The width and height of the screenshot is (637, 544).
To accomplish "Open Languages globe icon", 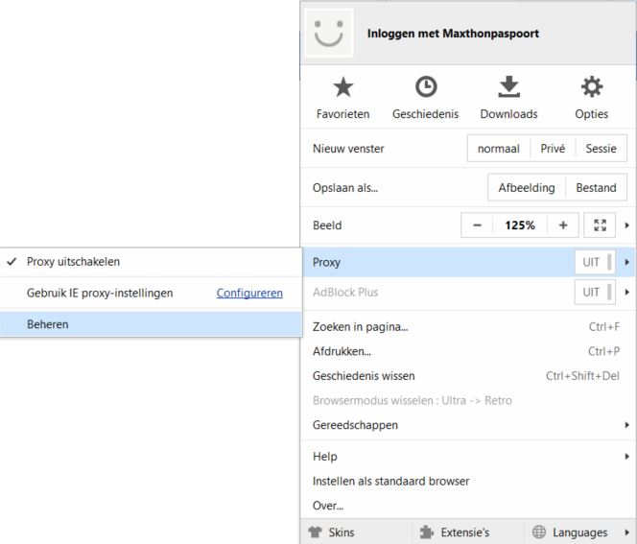I will [539, 532].
